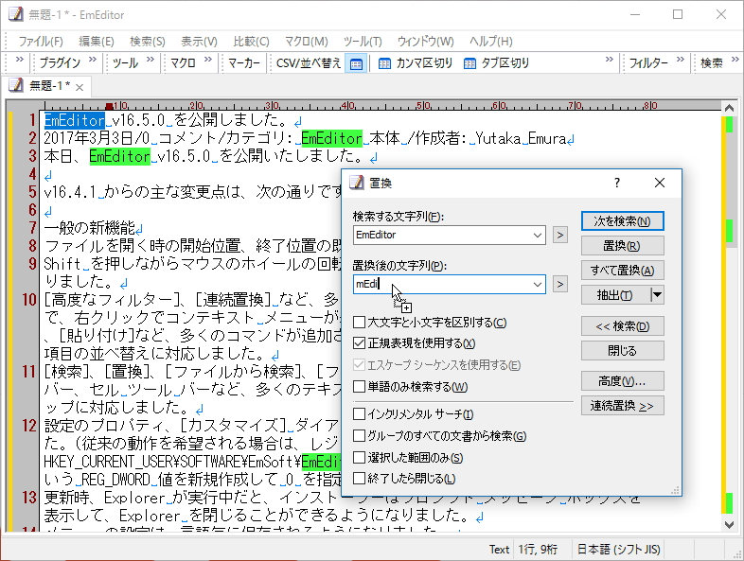Viewport: 744px width, 561px height.
Task: Expand the CSV toolbar overflow chevron
Action: (610, 60)
